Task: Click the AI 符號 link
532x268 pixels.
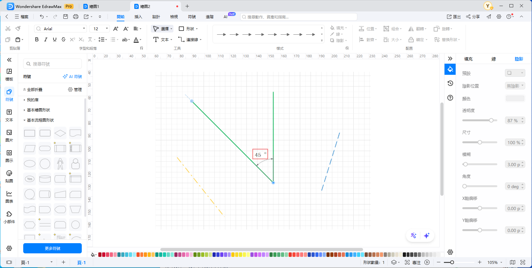Action: [x=73, y=77]
